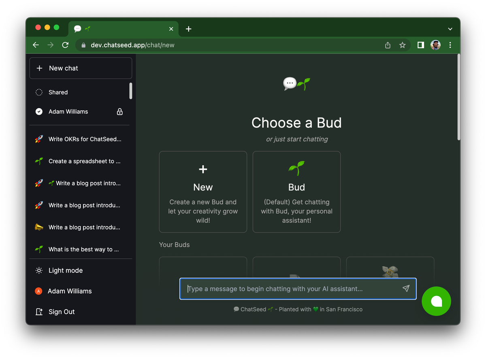The height and width of the screenshot is (359, 486).
Task: Select the Bud default assistant card
Action: 296,192
